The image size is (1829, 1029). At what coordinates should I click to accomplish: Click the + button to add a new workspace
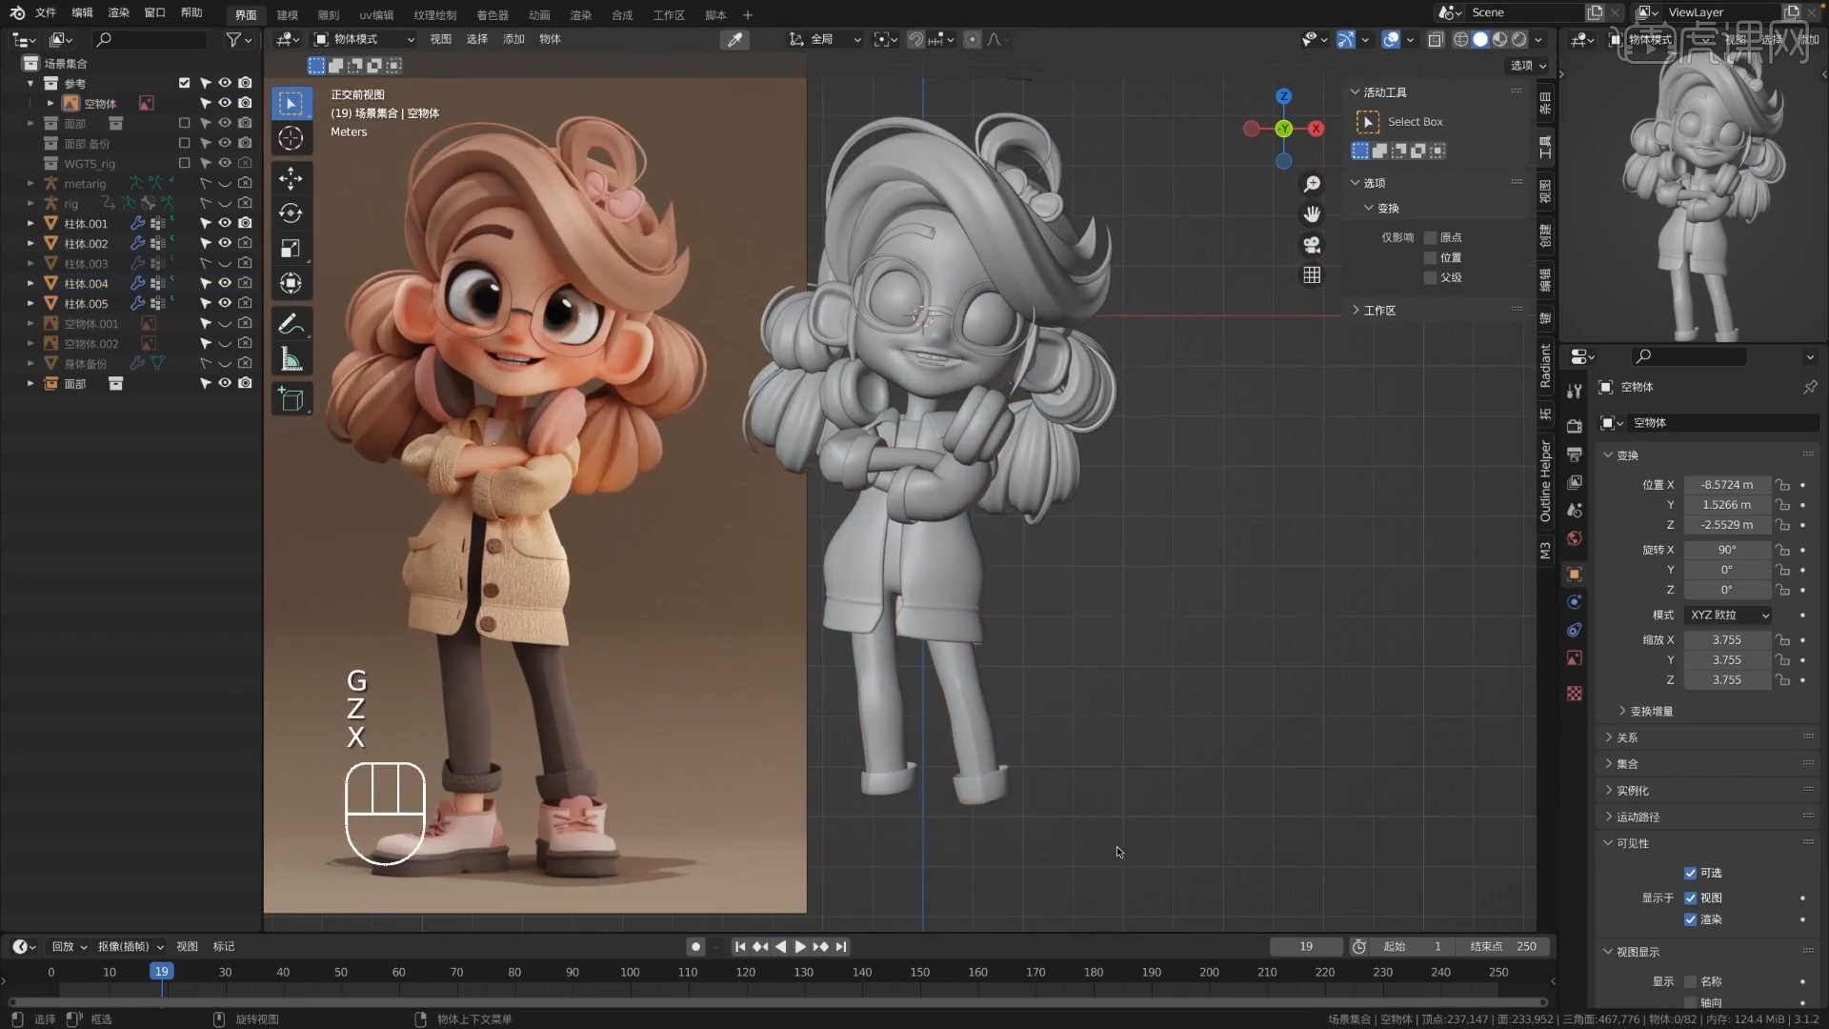749,15
